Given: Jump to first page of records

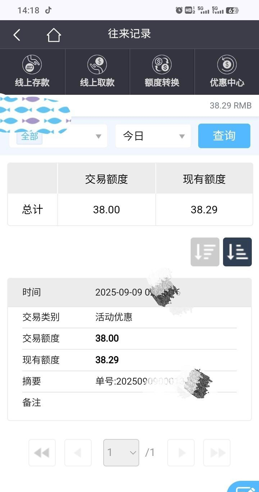Looking at the screenshot, I should point(42,452).
